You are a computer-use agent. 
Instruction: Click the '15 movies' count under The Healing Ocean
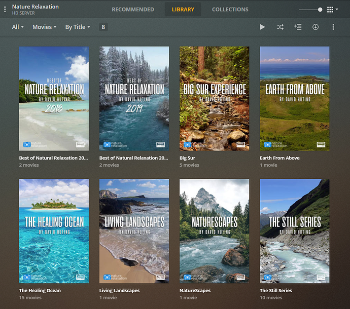coord(30,298)
